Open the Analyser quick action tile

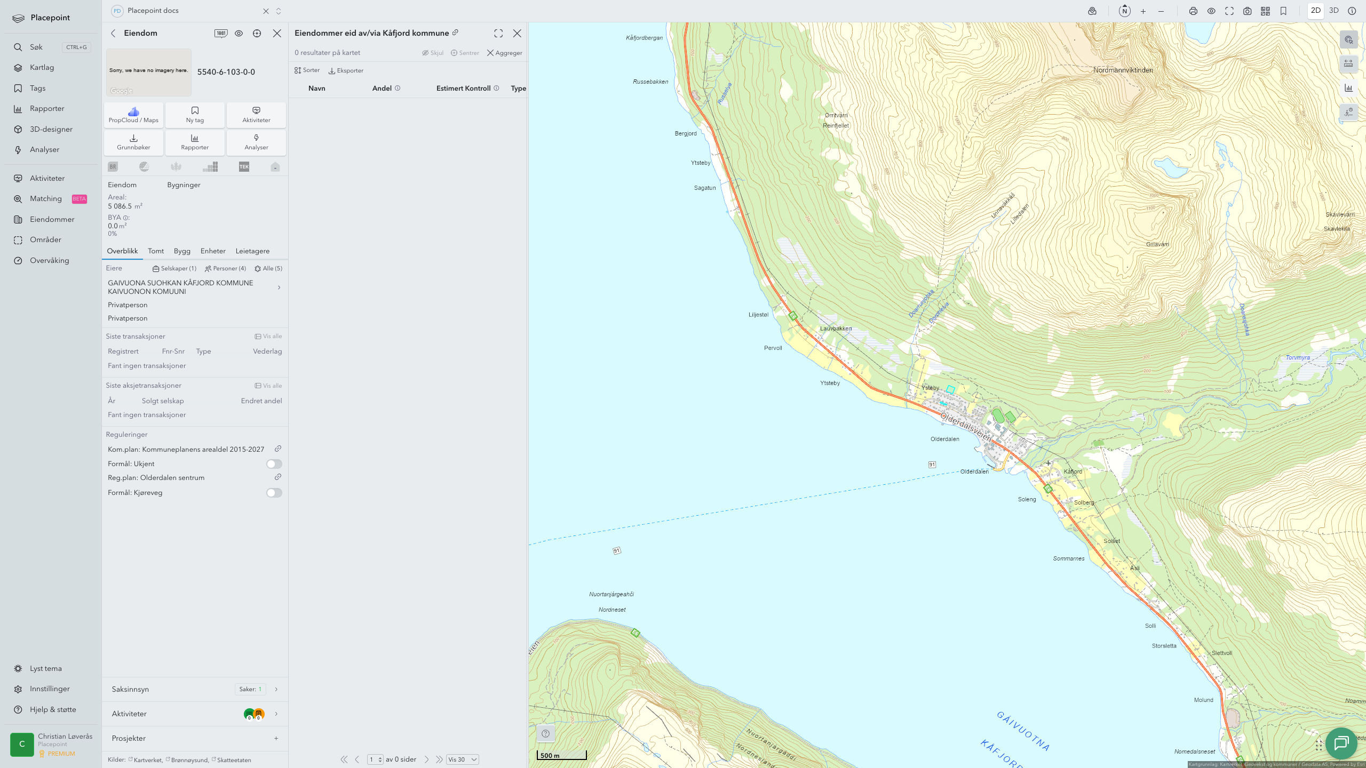pyautogui.click(x=256, y=142)
